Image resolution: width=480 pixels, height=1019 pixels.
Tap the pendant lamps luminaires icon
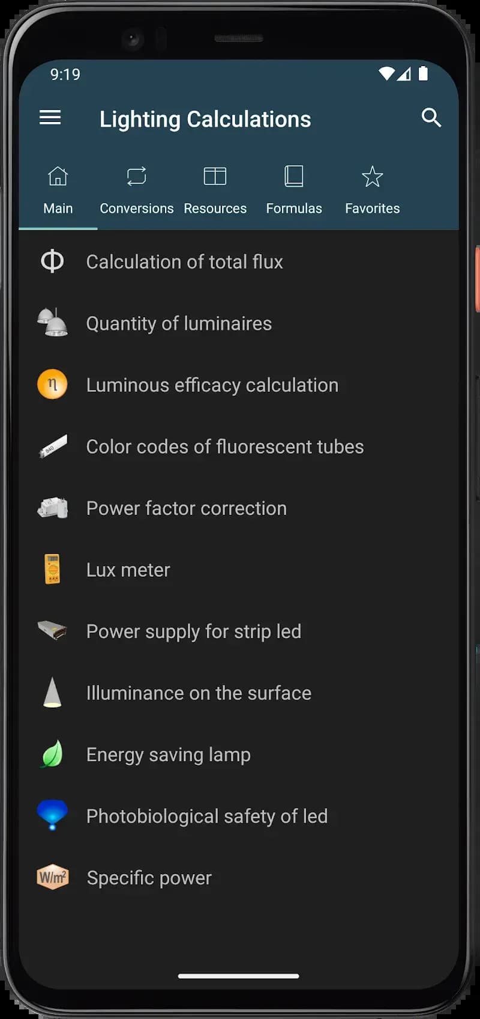pos(52,323)
